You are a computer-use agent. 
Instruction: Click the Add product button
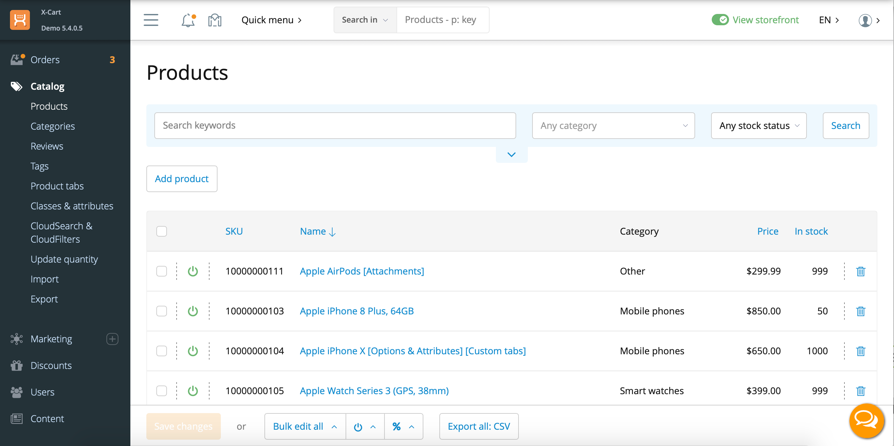182,178
